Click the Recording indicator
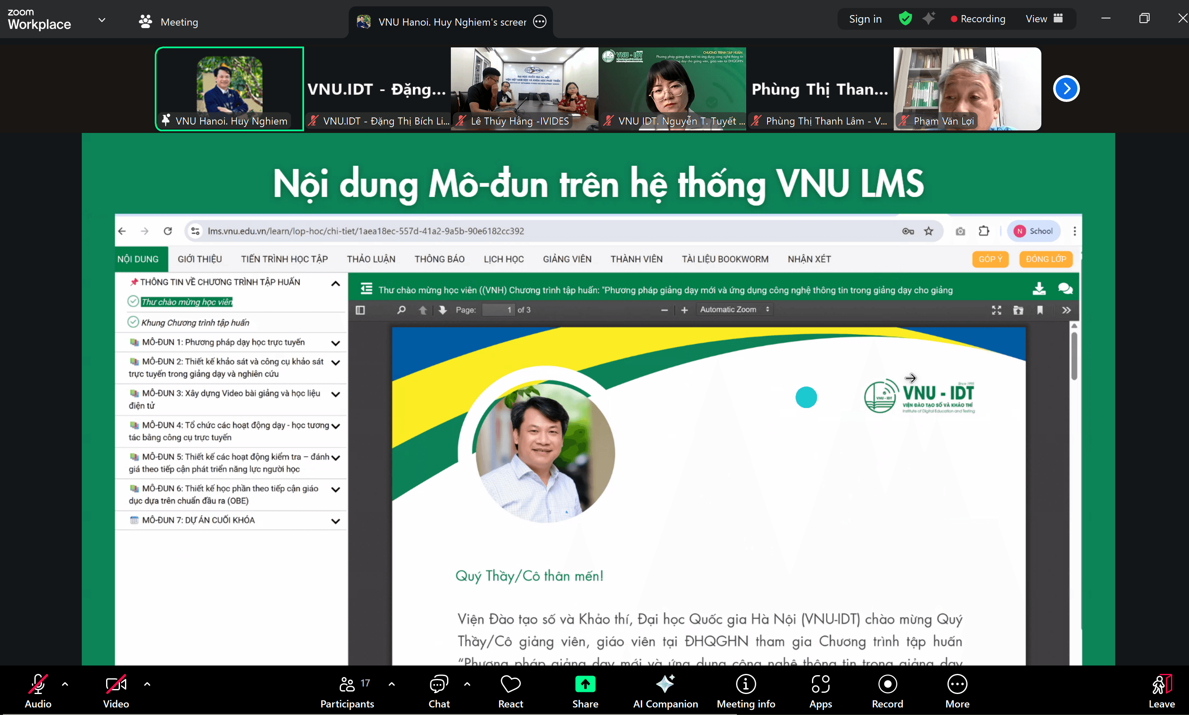The width and height of the screenshot is (1189, 715). pos(978,19)
